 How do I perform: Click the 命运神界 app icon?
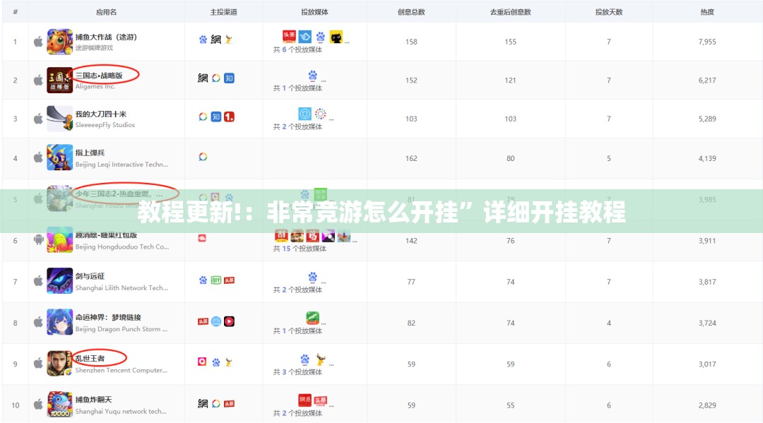click(x=59, y=322)
